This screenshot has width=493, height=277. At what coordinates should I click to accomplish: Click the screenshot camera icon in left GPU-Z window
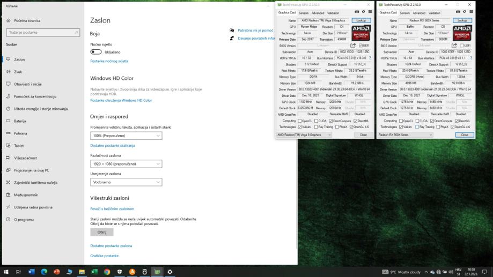(x=357, y=12)
